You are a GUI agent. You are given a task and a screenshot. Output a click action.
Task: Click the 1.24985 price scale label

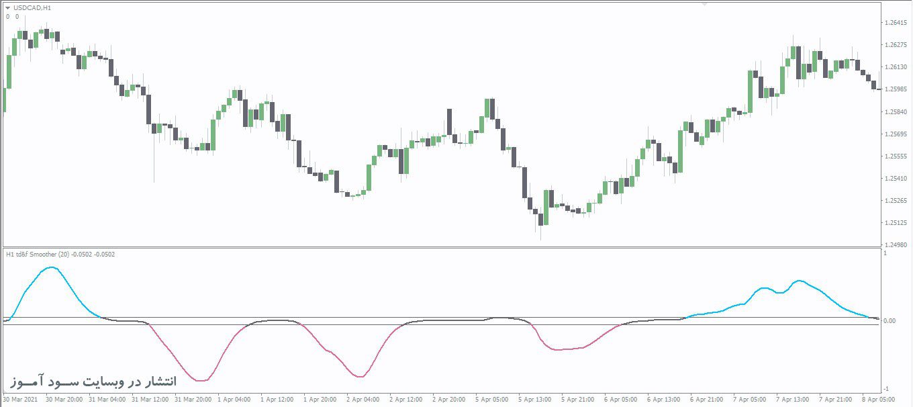896,245
